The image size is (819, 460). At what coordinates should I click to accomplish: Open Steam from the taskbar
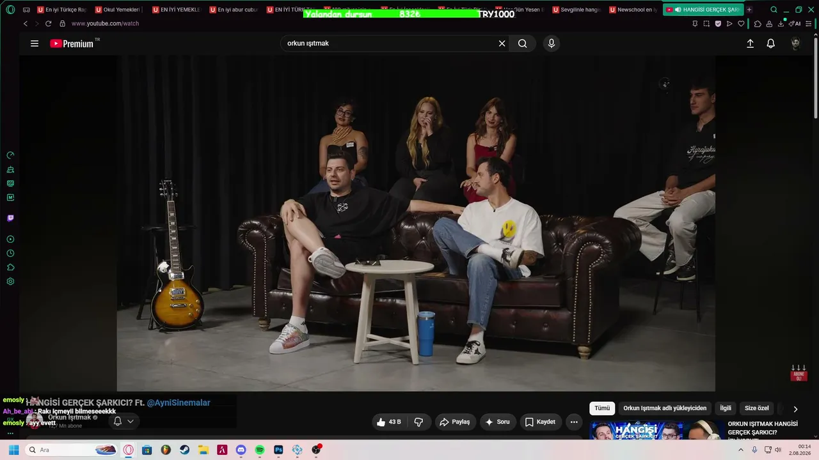[x=184, y=450]
